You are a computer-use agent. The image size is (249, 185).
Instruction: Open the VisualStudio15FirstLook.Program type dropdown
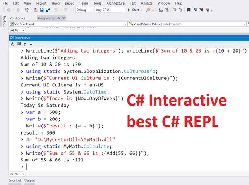point(187,24)
